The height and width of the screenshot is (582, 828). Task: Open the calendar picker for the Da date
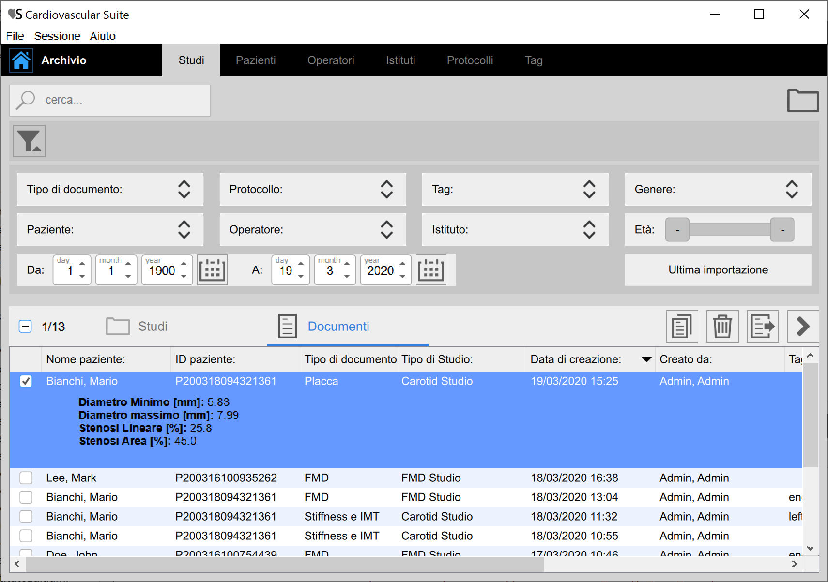(212, 270)
